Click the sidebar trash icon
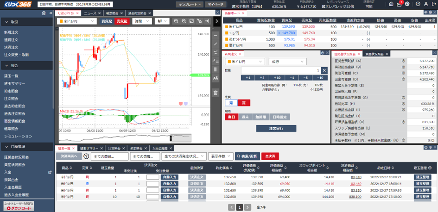Image resolution: width=438 pixels, height=212 pixels. pos(44,13)
